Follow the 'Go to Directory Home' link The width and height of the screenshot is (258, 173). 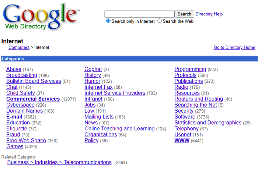[x=234, y=47]
